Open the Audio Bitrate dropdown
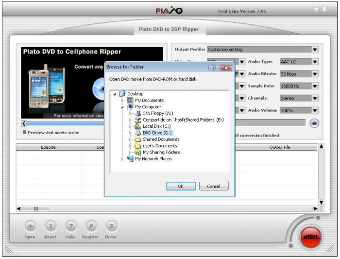 tap(315, 74)
